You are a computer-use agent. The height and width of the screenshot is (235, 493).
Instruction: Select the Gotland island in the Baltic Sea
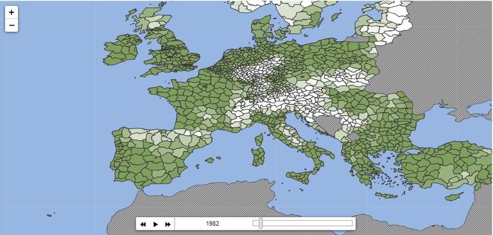click(x=336, y=16)
